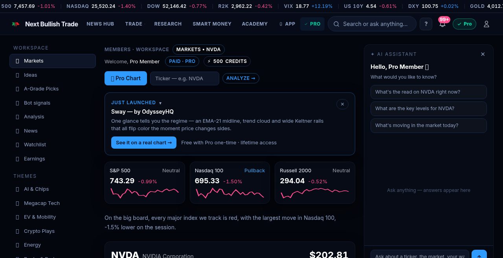This screenshot has width=503, height=258.
Task: Focus the Ticker input field
Action: click(185, 78)
